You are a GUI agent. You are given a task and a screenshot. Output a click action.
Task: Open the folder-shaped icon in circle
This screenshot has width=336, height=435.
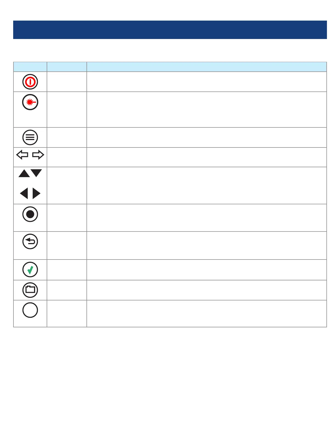pos(30,290)
